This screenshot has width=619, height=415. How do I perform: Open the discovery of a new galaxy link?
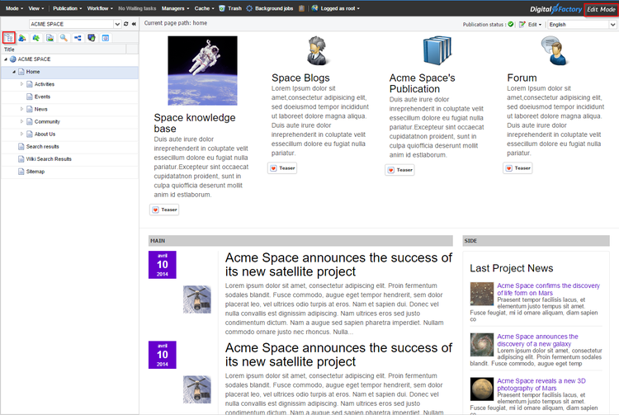(537, 340)
